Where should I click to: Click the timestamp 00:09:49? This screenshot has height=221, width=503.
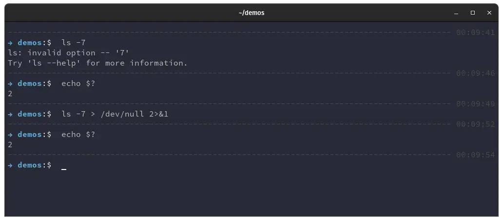click(x=475, y=104)
